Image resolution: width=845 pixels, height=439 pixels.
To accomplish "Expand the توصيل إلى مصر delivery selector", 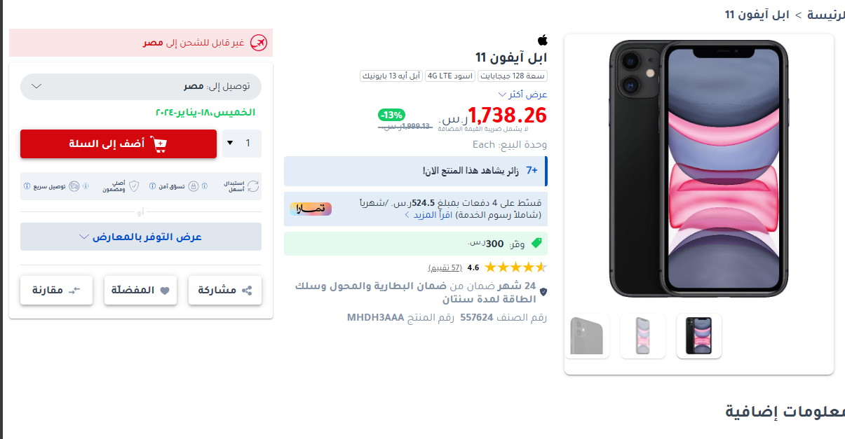I will point(140,86).
